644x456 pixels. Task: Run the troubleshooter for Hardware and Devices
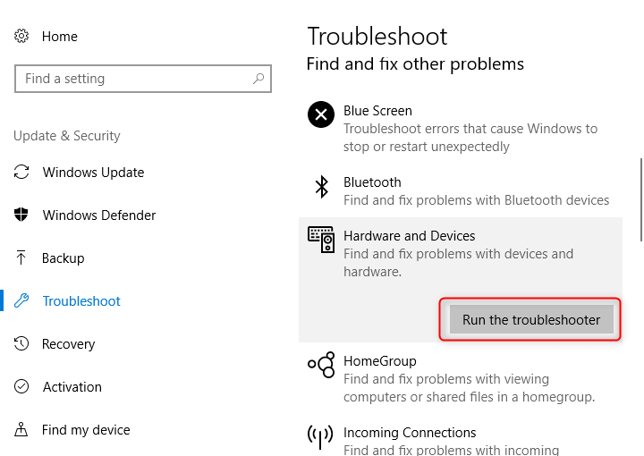(x=531, y=320)
